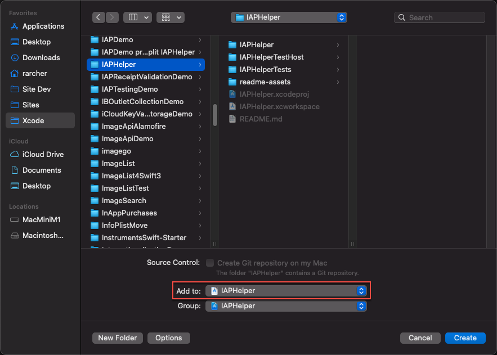Click IAPHelper subfolder icon in second column

pyautogui.click(x=232, y=45)
